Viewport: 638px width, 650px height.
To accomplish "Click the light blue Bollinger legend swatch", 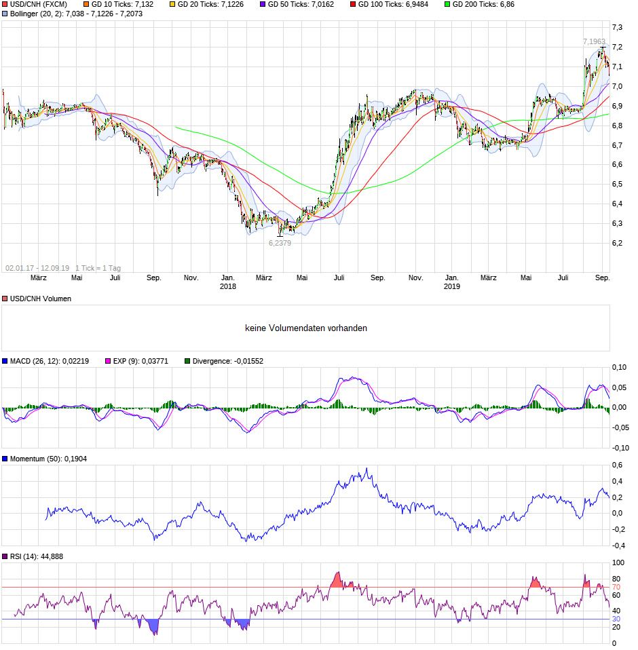I will [5, 14].
